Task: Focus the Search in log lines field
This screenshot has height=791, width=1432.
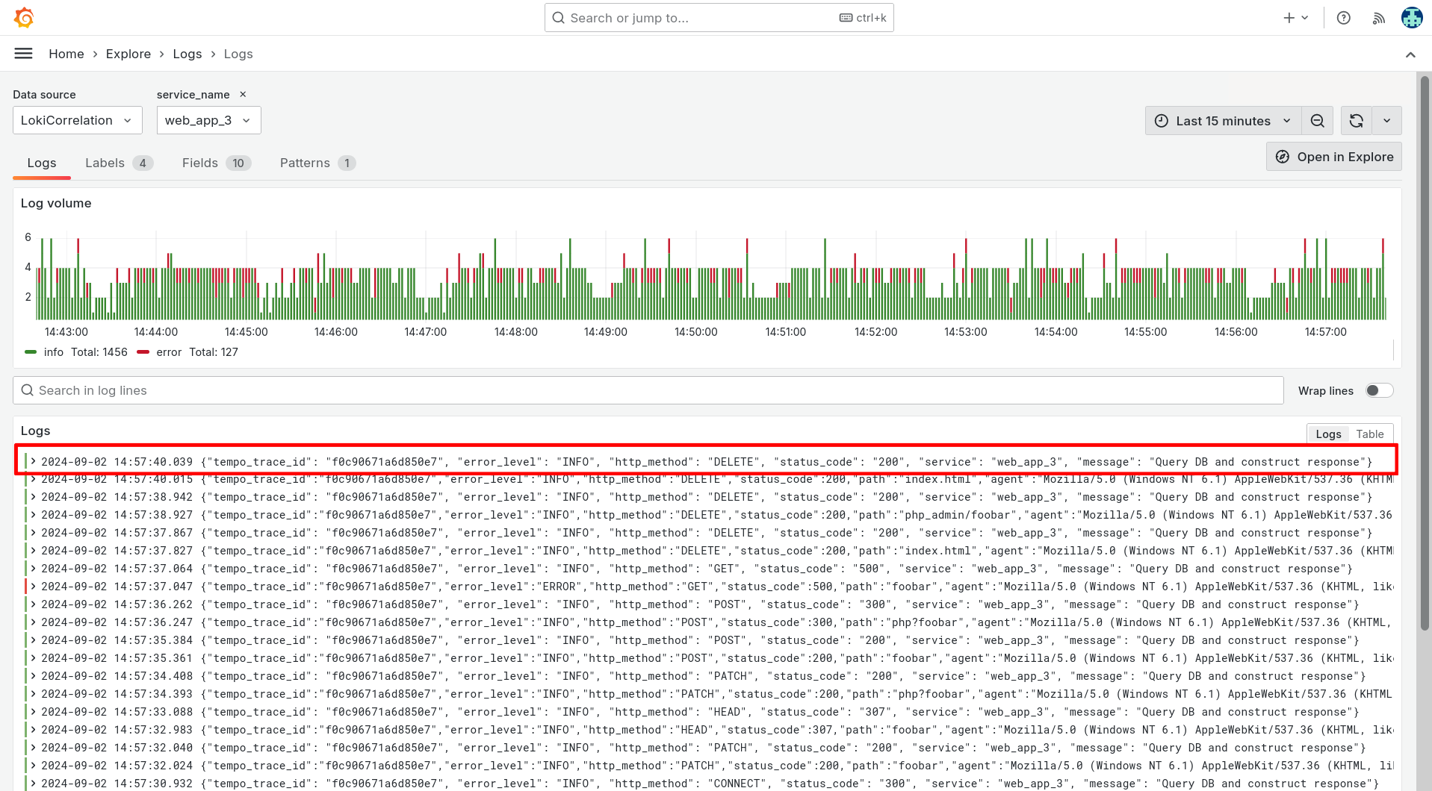Action: pos(648,390)
